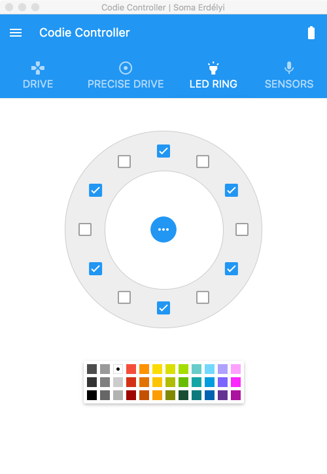Open the PRECISE DRIVE tab
327x474 pixels.
point(126,75)
